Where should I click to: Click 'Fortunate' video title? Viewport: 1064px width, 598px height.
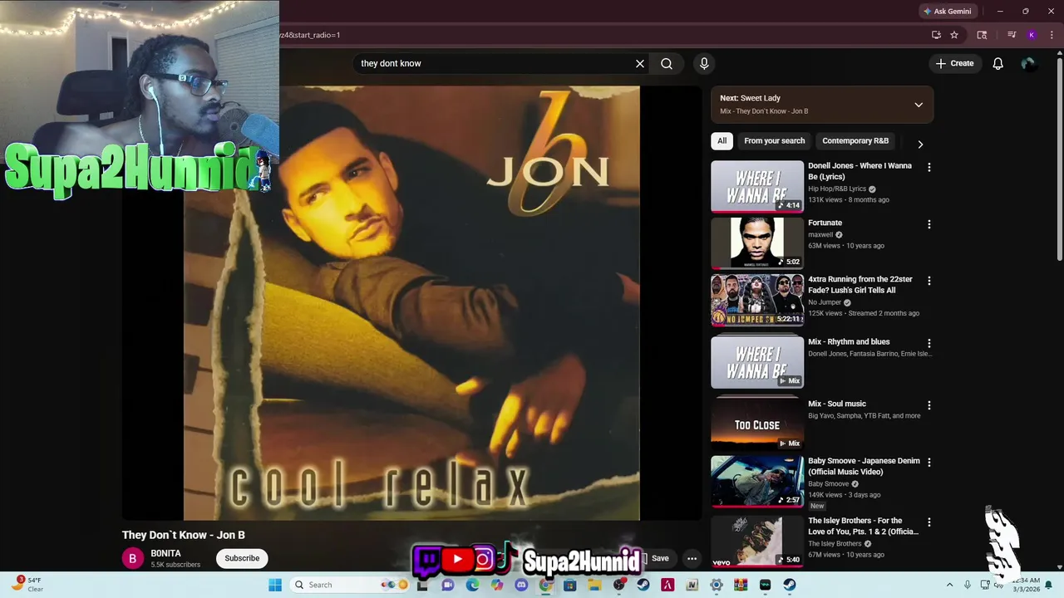pyautogui.click(x=825, y=223)
